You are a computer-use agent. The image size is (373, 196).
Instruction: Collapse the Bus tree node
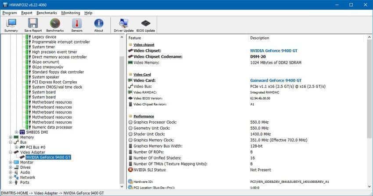coord(11,142)
